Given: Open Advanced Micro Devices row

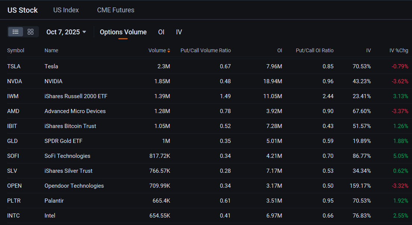Looking at the screenshot, I should pos(208,111).
